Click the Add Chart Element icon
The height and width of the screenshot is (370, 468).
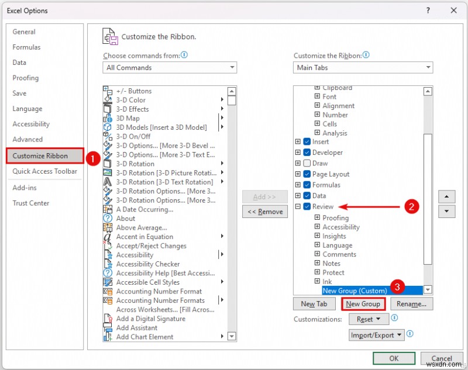tap(108, 337)
